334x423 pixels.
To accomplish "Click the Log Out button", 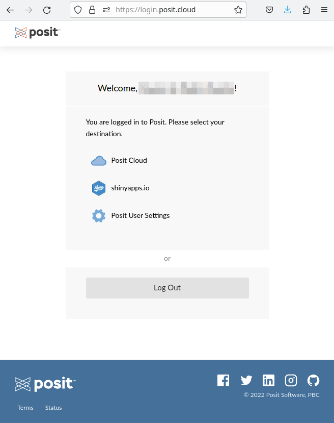I will [168, 288].
